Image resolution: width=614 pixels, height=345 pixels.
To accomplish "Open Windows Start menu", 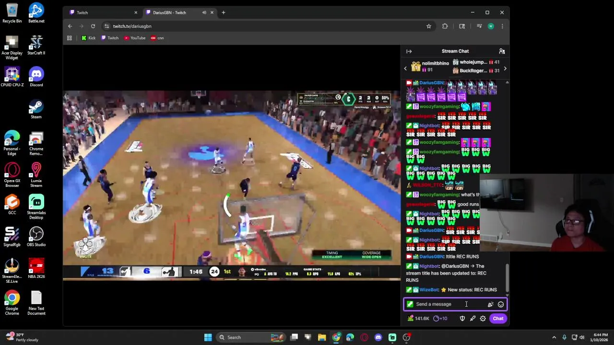I will (x=208, y=337).
